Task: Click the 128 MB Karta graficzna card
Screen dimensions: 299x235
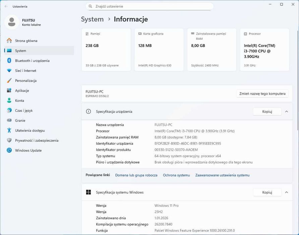Action: (x=159, y=50)
